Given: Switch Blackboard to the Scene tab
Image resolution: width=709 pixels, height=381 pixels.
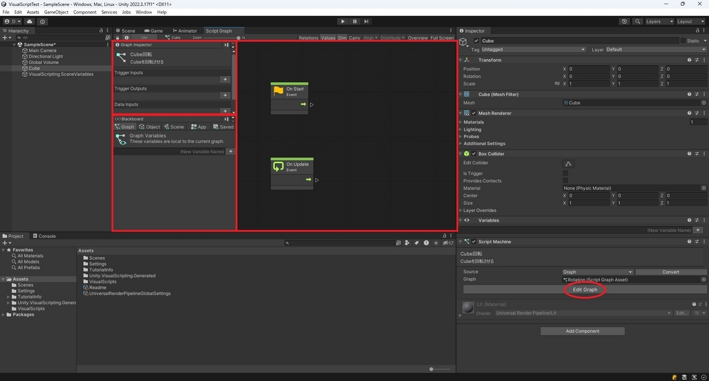Looking at the screenshot, I should [174, 127].
